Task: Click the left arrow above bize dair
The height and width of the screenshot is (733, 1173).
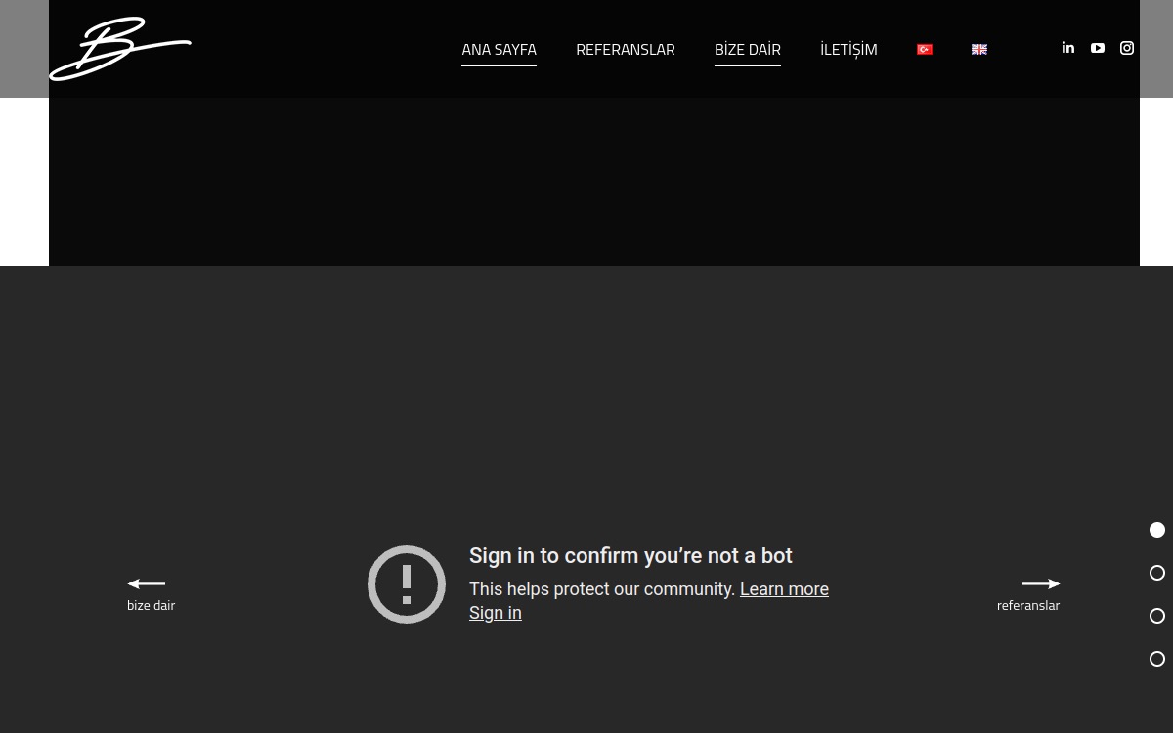Action: pos(147,583)
